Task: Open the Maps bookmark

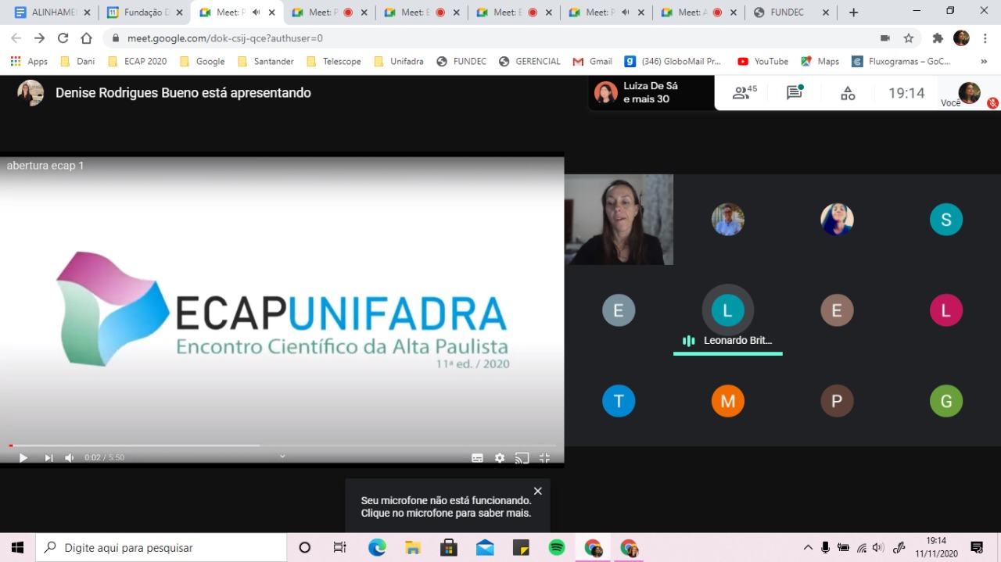Action: pyautogui.click(x=820, y=61)
